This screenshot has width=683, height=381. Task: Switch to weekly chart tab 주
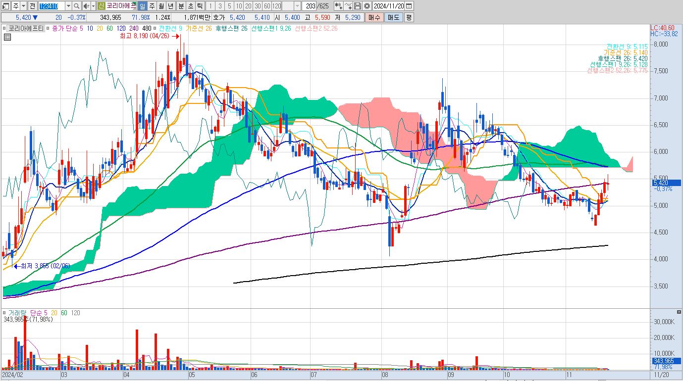tap(152, 6)
